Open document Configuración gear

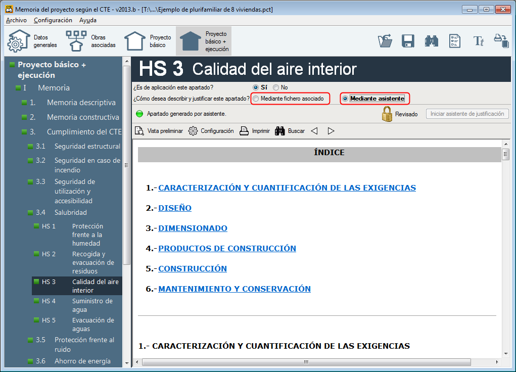coord(211,131)
